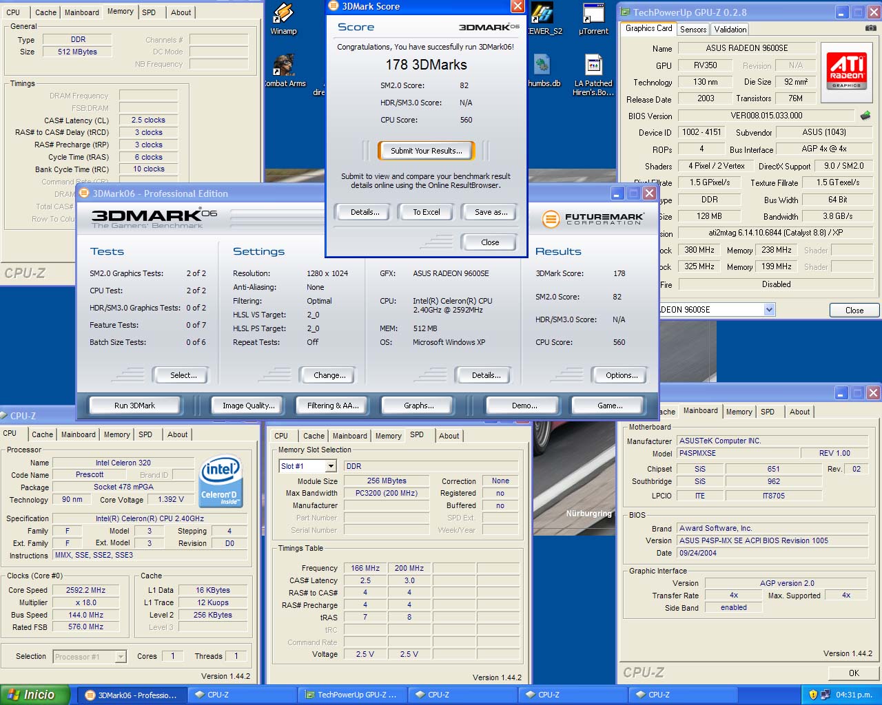Click the security shield tray icon
The image size is (882, 705).
813,695
